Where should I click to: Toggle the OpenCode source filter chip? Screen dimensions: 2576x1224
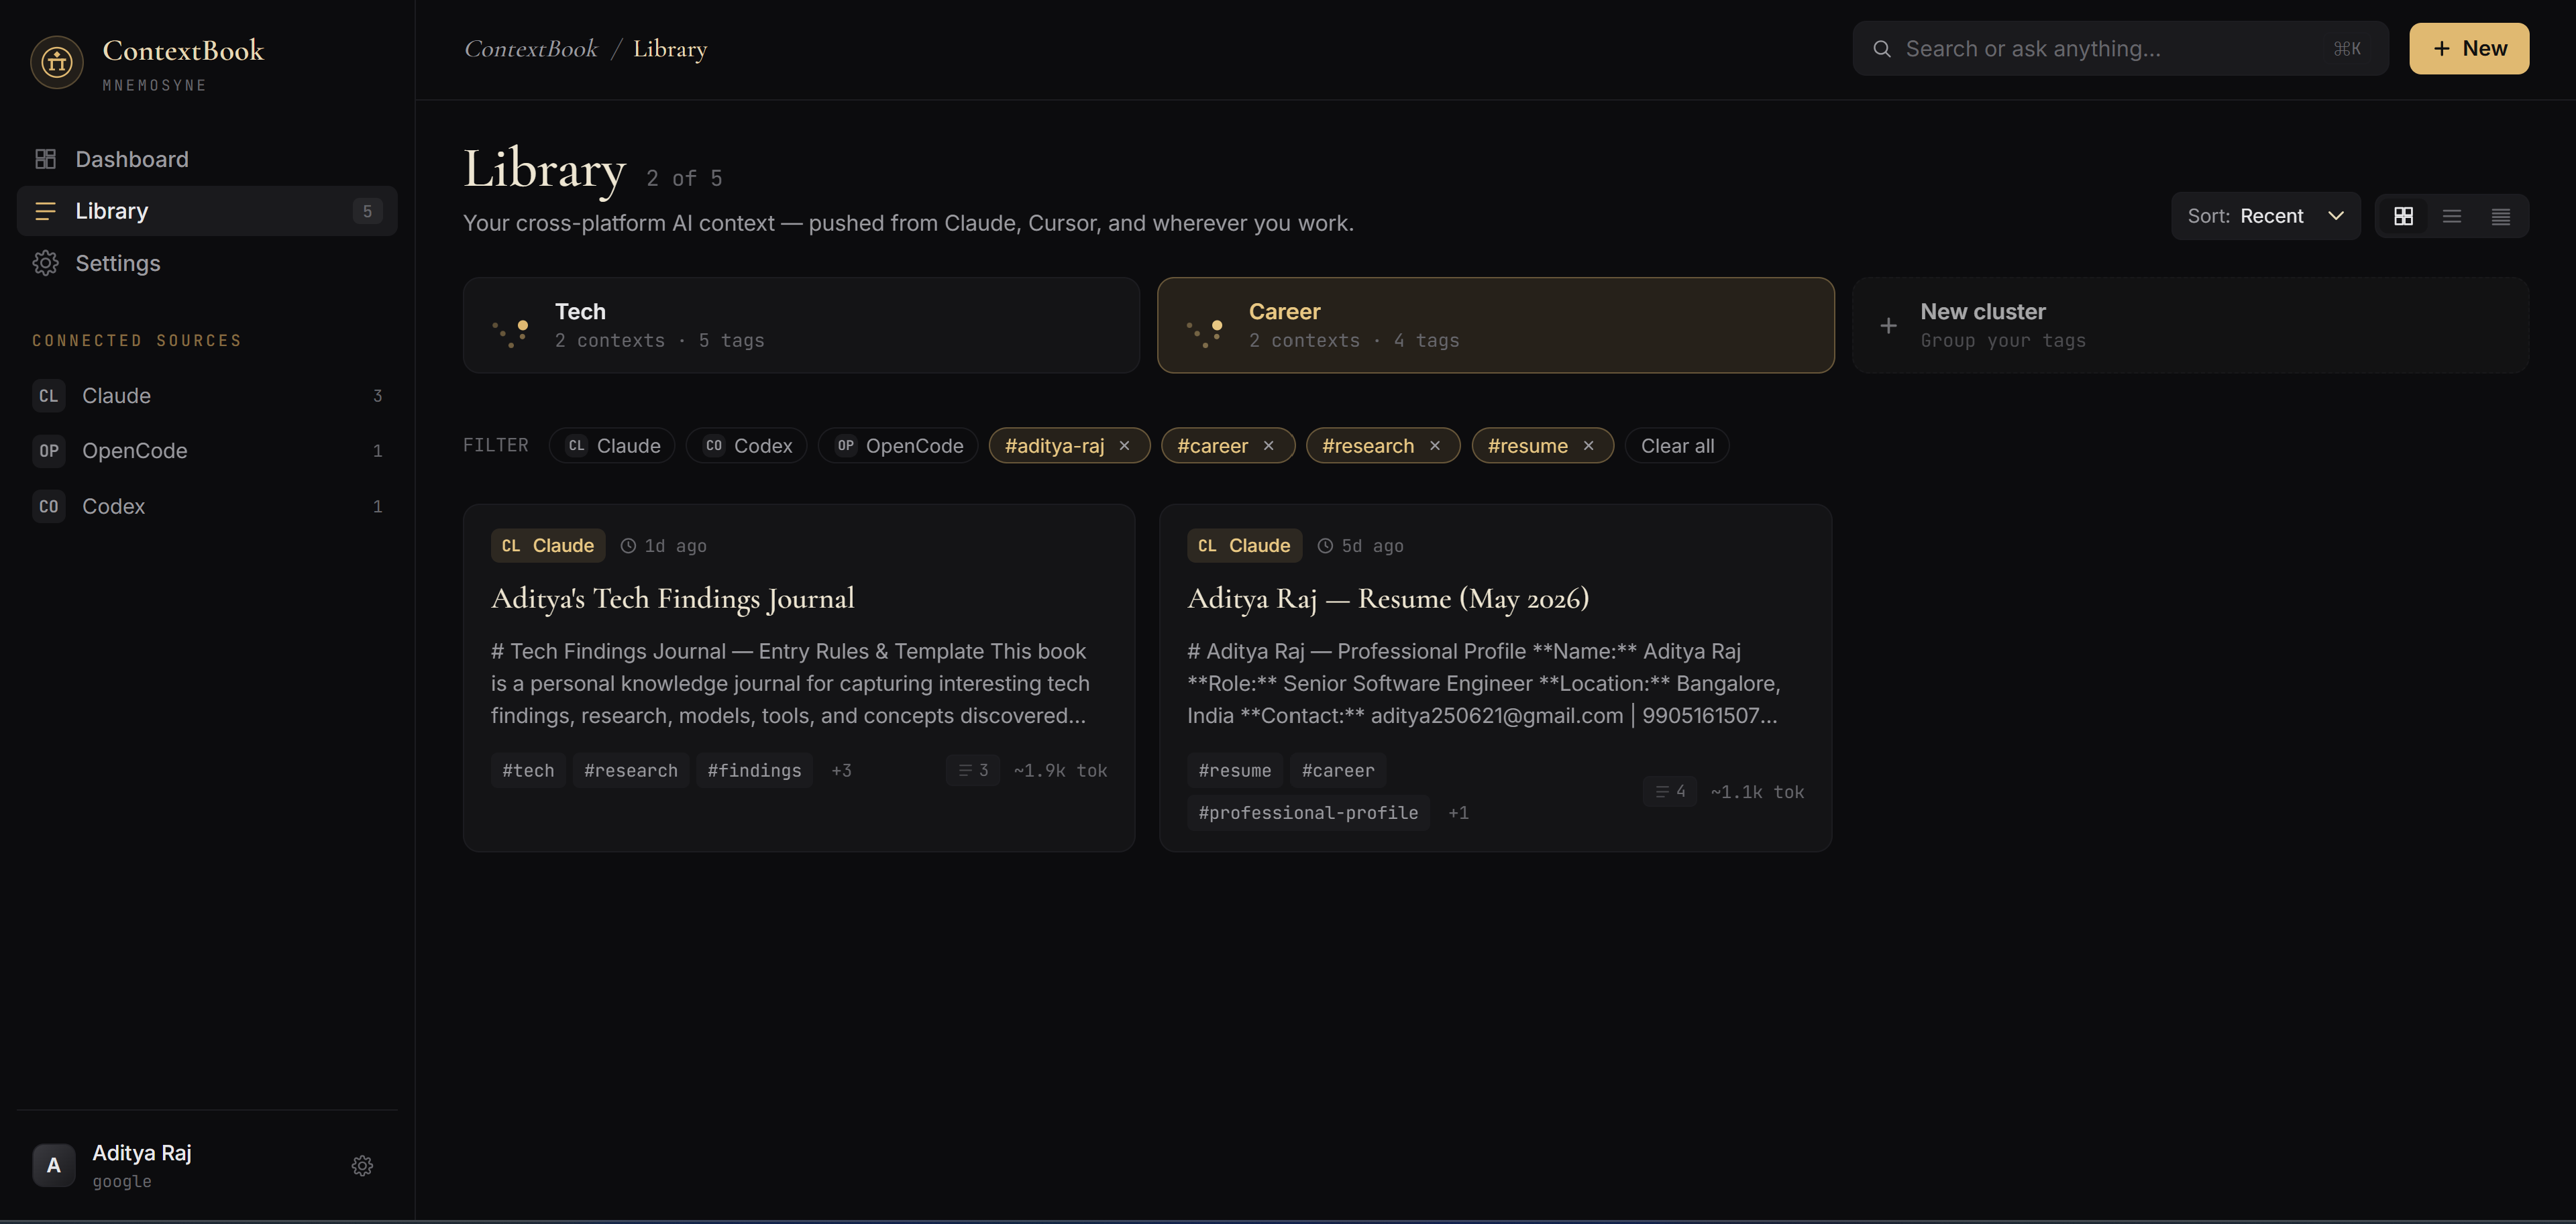coord(898,446)
